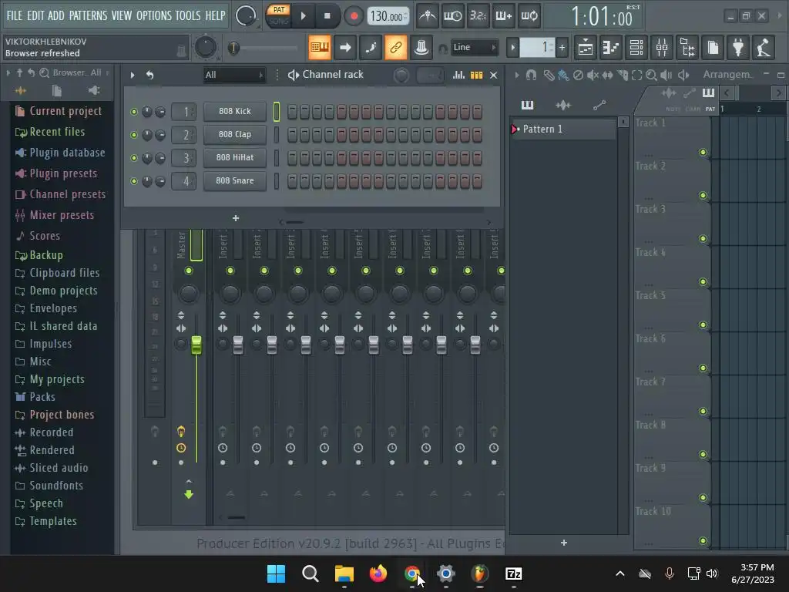Toggle Track 1 mute light
The height and width of the screenshot is (592, 789).
coord(703,153)
